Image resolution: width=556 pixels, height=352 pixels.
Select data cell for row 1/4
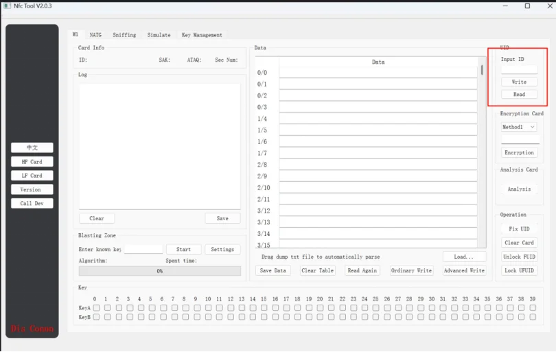378,119
